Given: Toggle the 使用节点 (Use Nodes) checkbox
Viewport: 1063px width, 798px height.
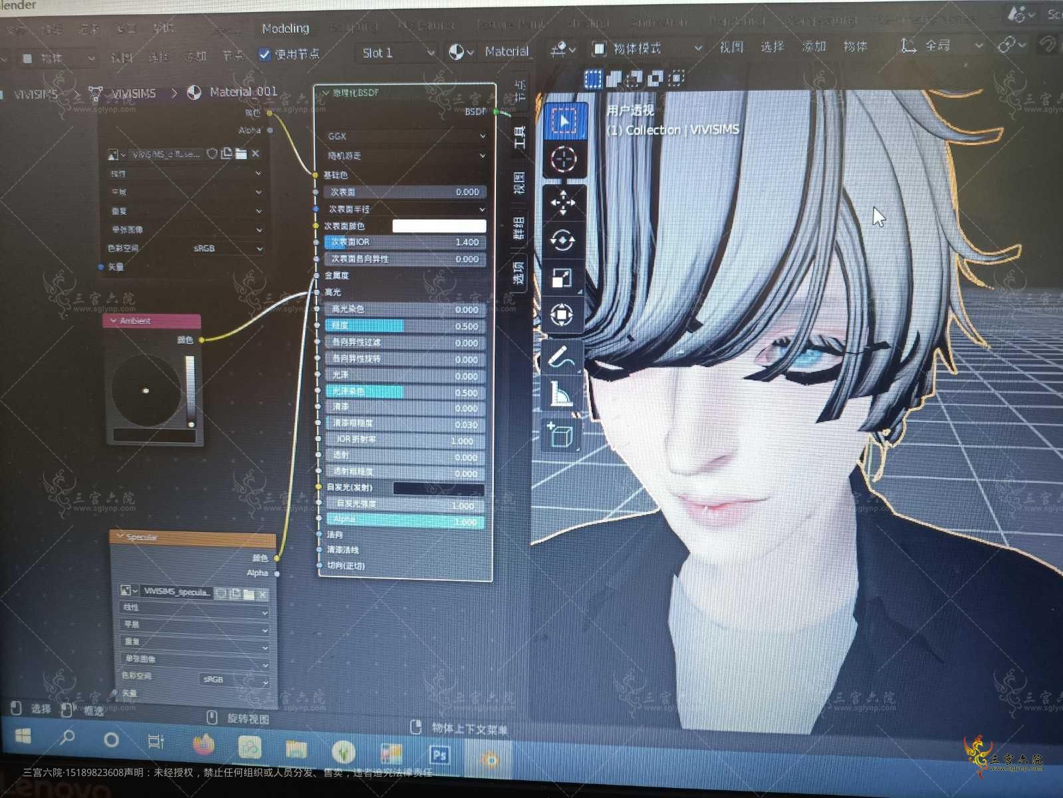Looking at the screenshot, I should 265,54.
